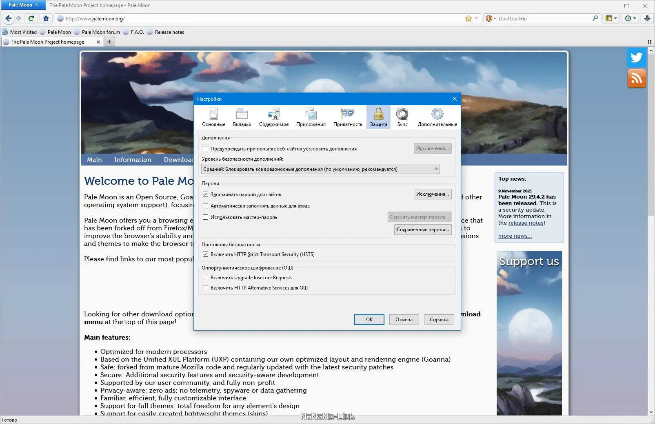
Task: Click the Сменить мастер-пароль button
Action: click(420, 217)
